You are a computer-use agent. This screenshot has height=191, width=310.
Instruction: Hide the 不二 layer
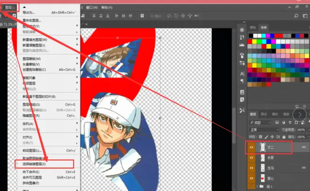pyautogui.click(x=251, y=147)
